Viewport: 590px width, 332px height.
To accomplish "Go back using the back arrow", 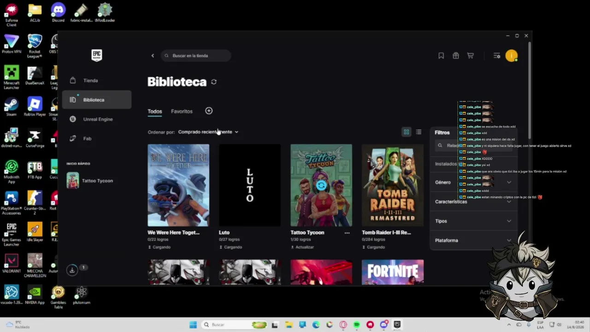I will point(153,56).
